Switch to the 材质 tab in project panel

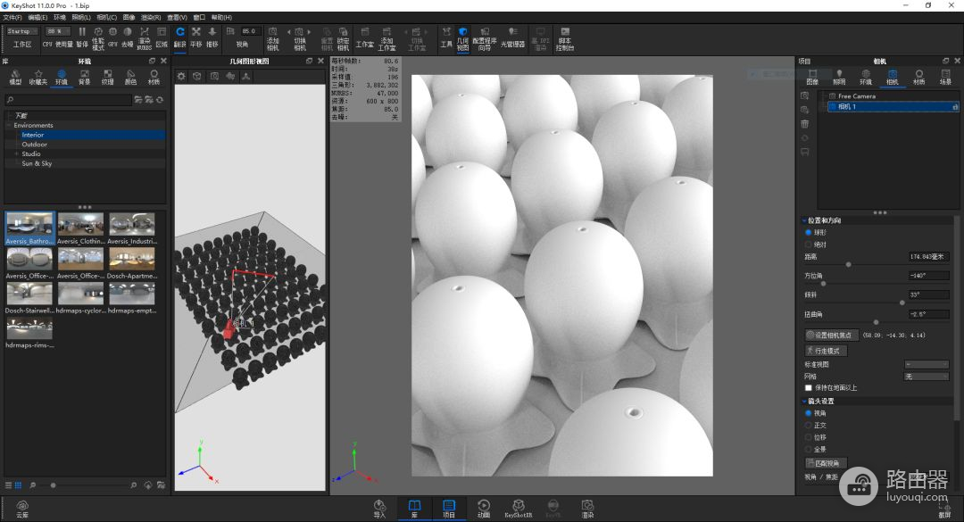pos(918,77)
